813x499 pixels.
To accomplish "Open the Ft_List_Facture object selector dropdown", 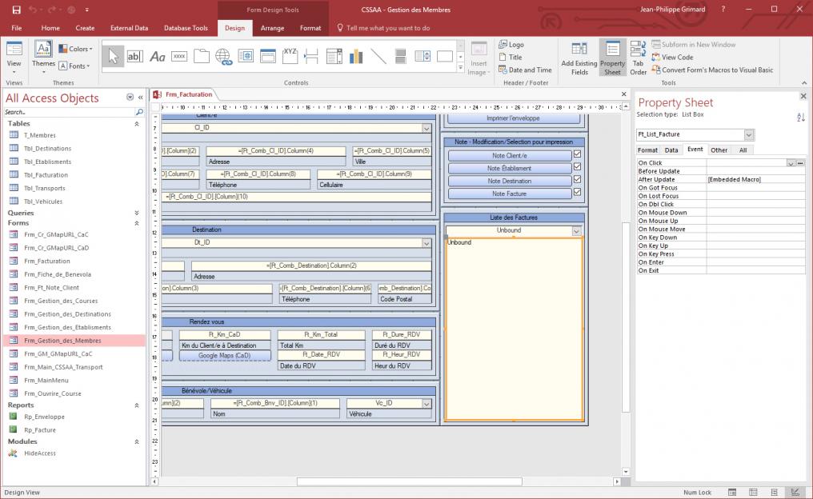I will pyautogui.click(x=750, y=134).
